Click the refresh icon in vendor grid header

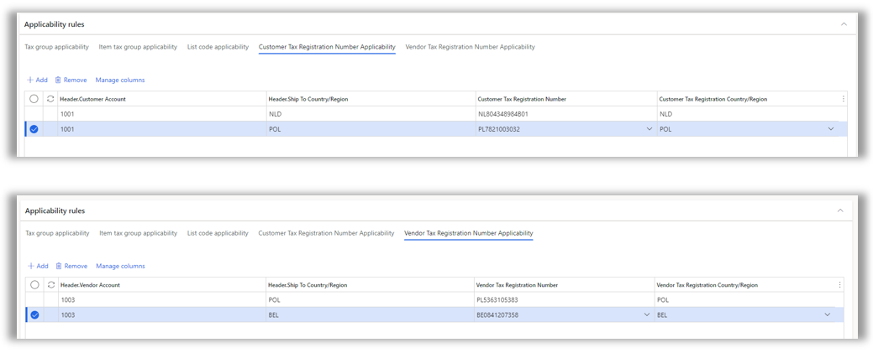pyautogui.click(x=51, y=285)
